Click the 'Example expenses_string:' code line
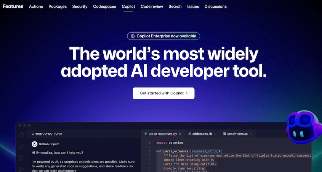 [184, 169]
